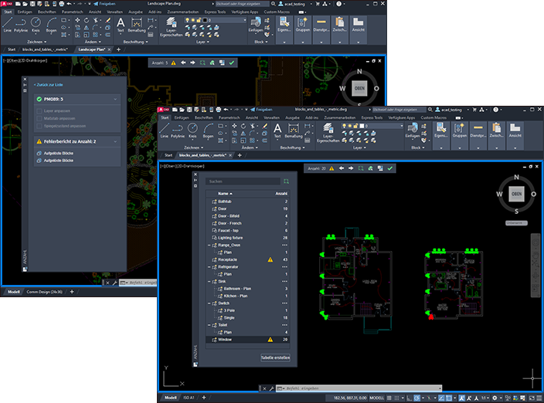Go to previous object in Anzahl: 20 toolbar

(342, 168)
